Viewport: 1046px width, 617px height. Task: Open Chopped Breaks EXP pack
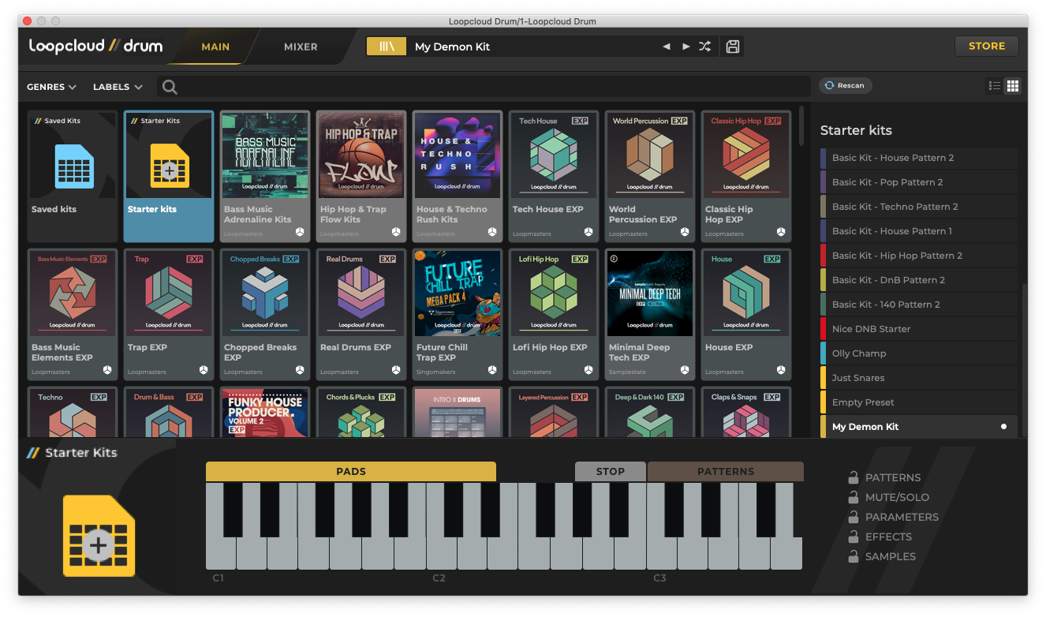[265, 314]
